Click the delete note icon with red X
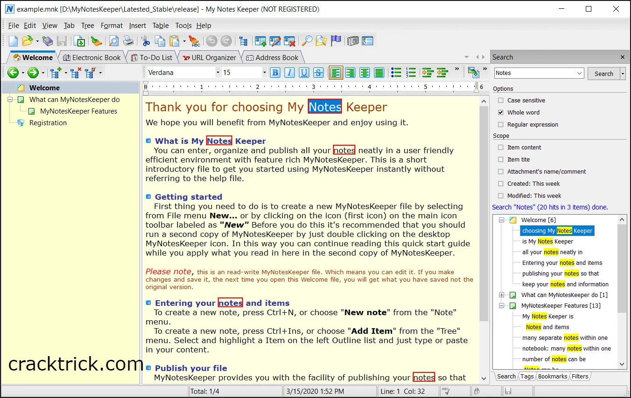 [289, 41]
